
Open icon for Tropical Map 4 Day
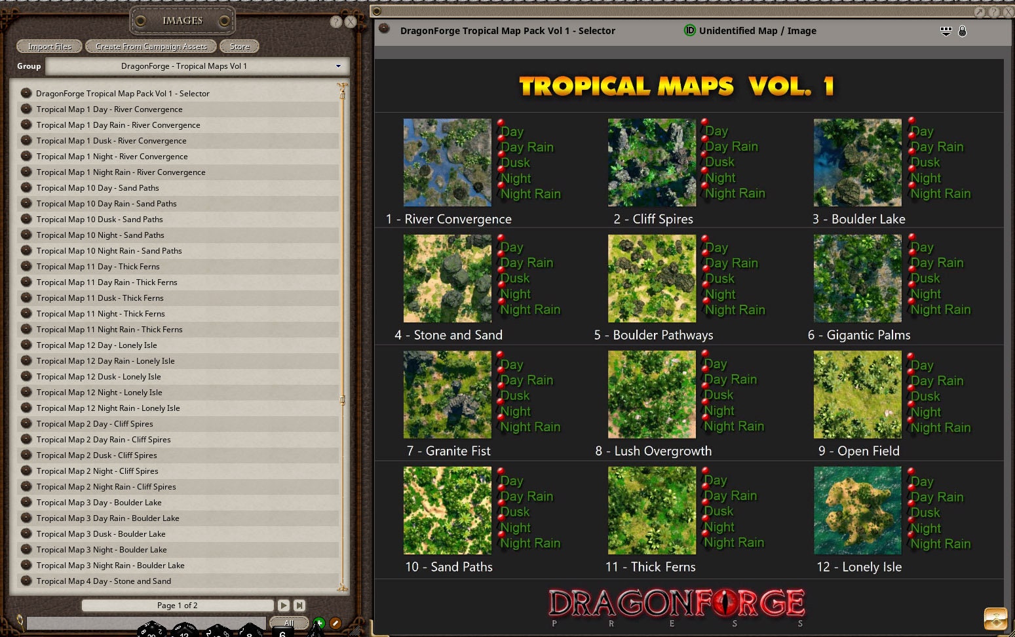pyautogui.click(x=26, y=581)
